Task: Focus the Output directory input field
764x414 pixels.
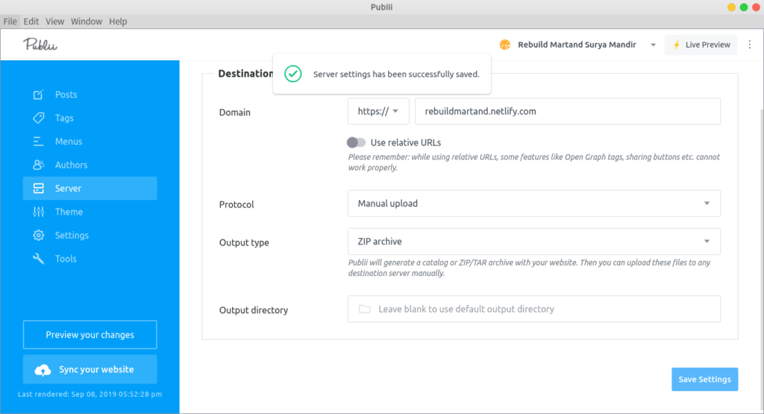Action: pyautogui.click(x=534, y=309)
